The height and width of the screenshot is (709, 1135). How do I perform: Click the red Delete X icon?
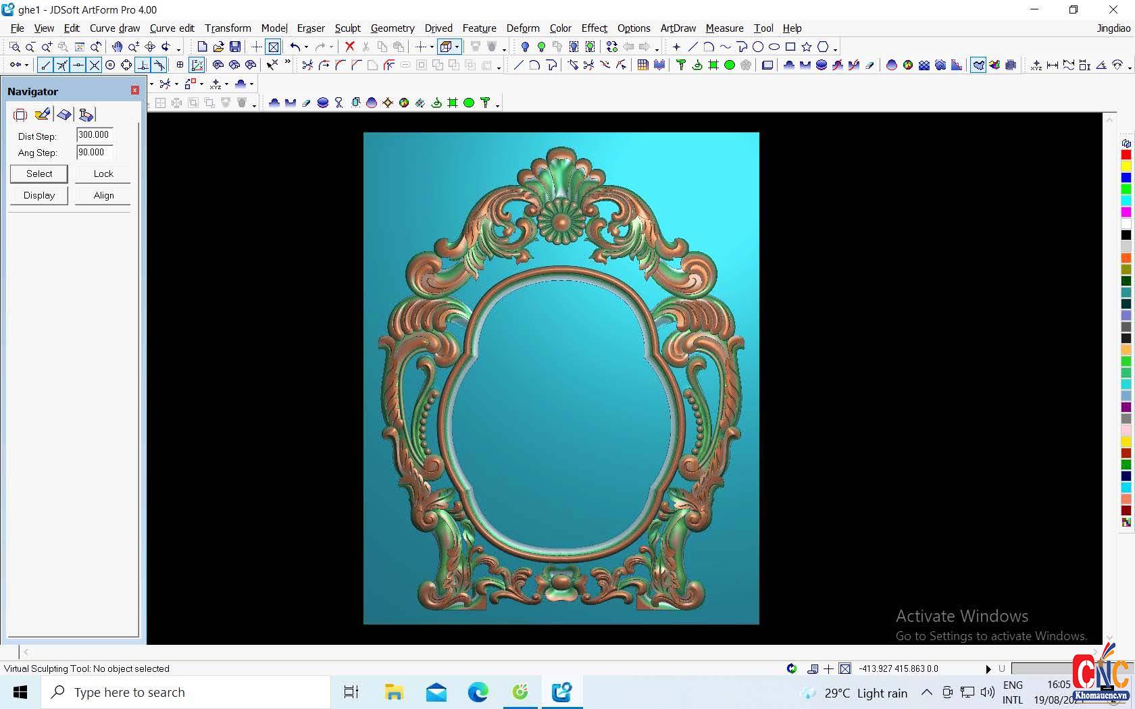(x=349, y=47)
